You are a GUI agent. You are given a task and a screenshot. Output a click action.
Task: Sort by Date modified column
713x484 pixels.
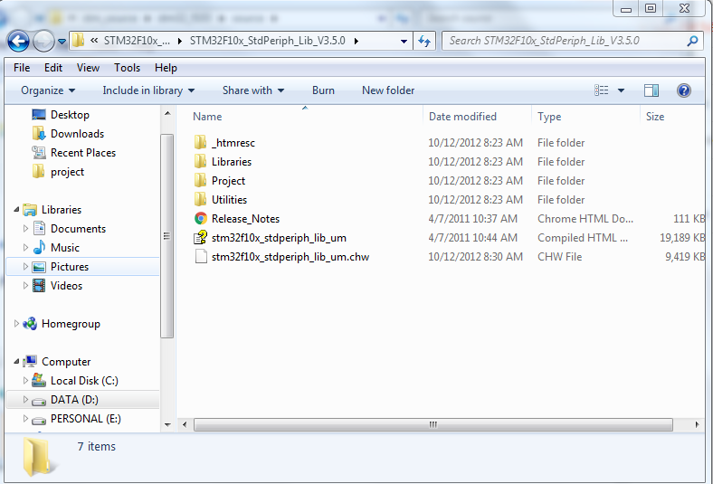(462, 117)
